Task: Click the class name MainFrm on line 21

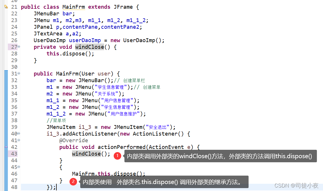Action: pos(74,7)
